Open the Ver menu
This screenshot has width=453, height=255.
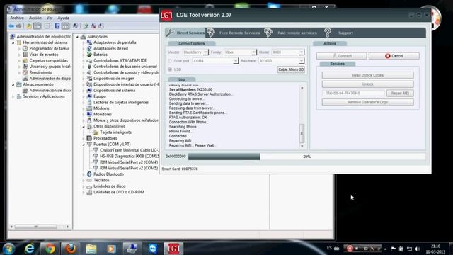[x=50, y=18]
